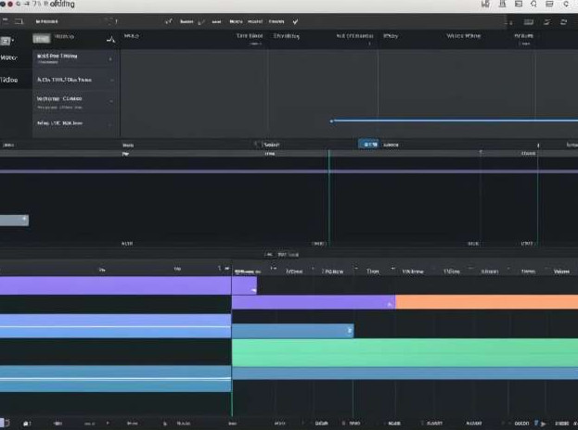Select the orange clip in the timeline
This screenshot has width=578, height=430.
click(x=486, y=302)
